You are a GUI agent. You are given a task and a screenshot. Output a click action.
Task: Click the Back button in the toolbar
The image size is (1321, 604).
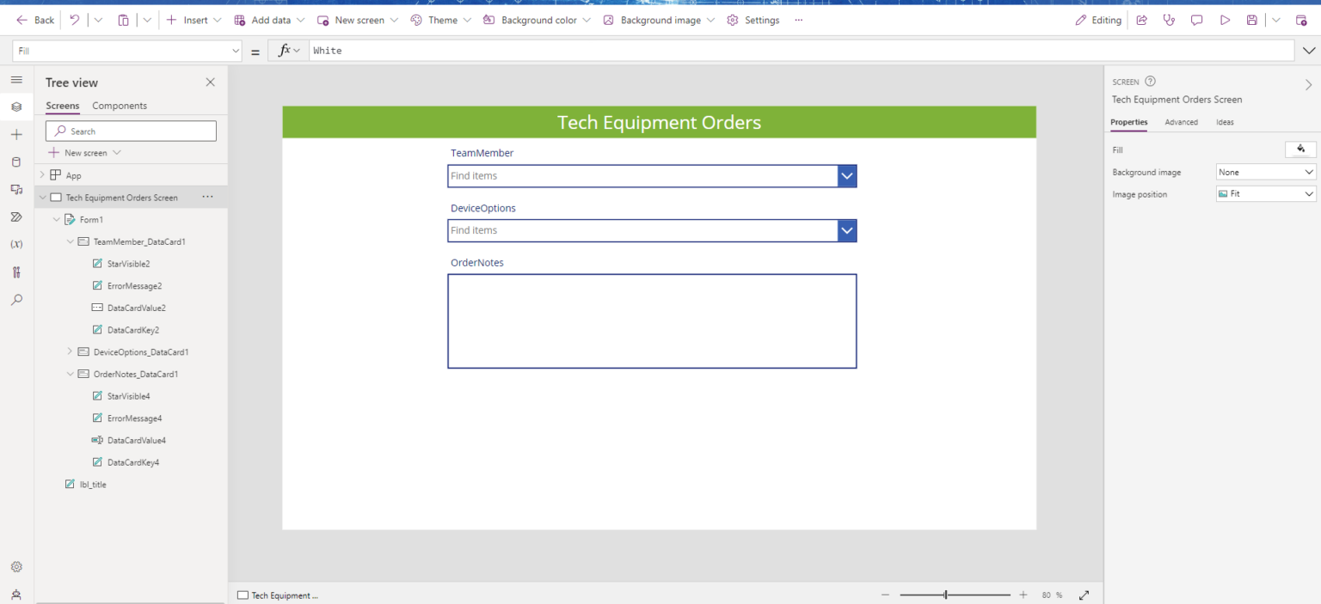[34, 19]
